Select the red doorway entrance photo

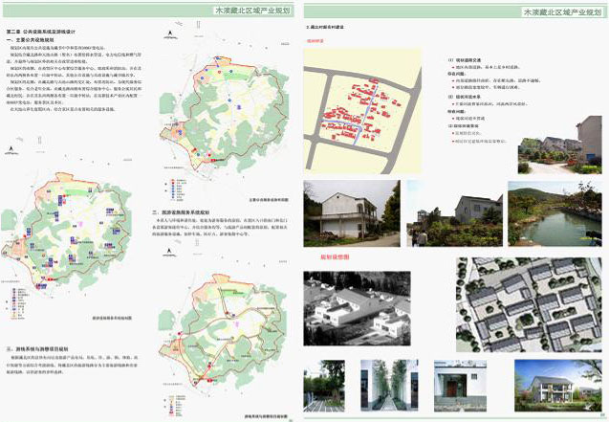pyautogui.click(x=460, y=387)
